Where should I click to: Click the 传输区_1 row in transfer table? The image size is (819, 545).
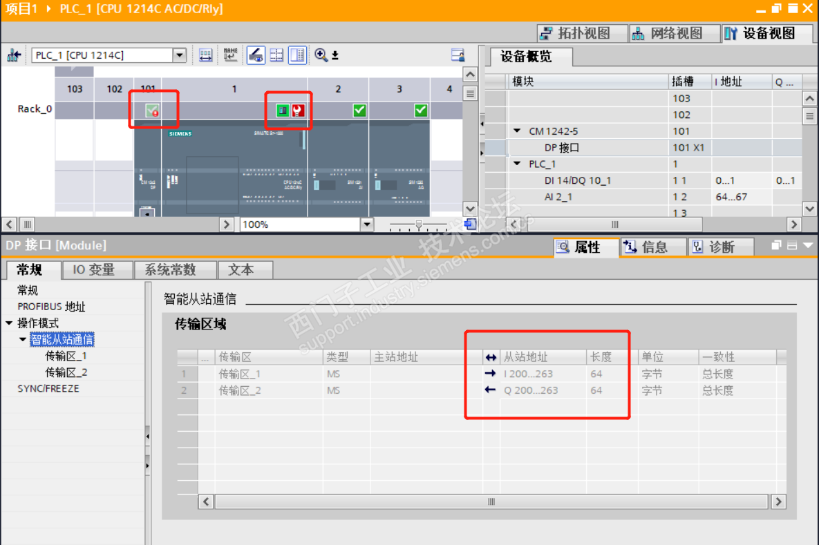[482, 374]
